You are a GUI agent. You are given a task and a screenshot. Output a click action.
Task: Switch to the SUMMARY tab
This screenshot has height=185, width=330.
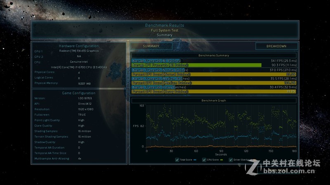pyautogui.click(x=151, y=46)
